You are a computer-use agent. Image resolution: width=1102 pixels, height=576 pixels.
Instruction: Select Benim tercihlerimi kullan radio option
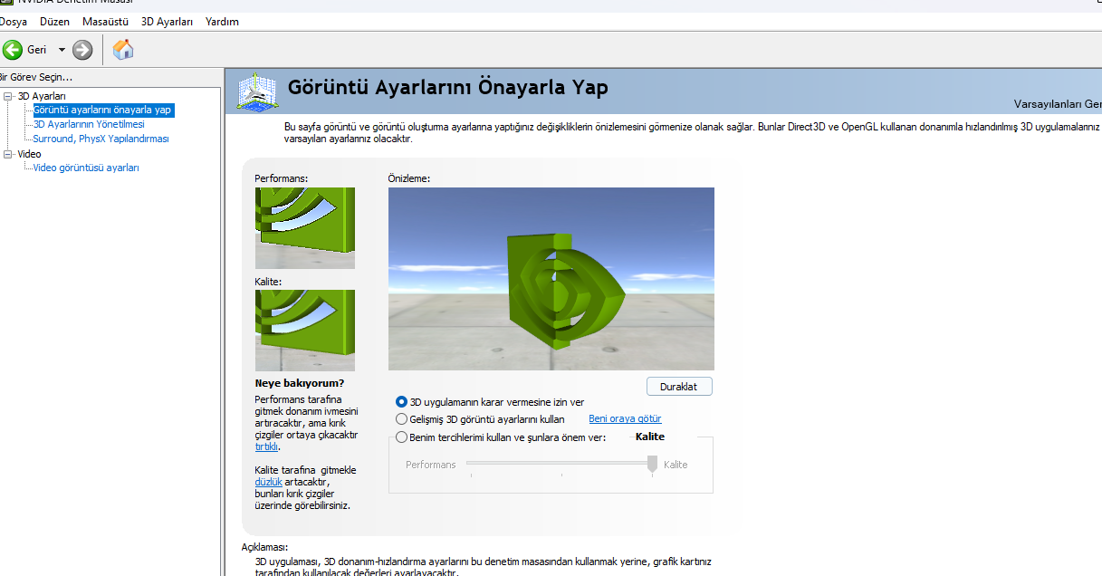tap(401, 437)
